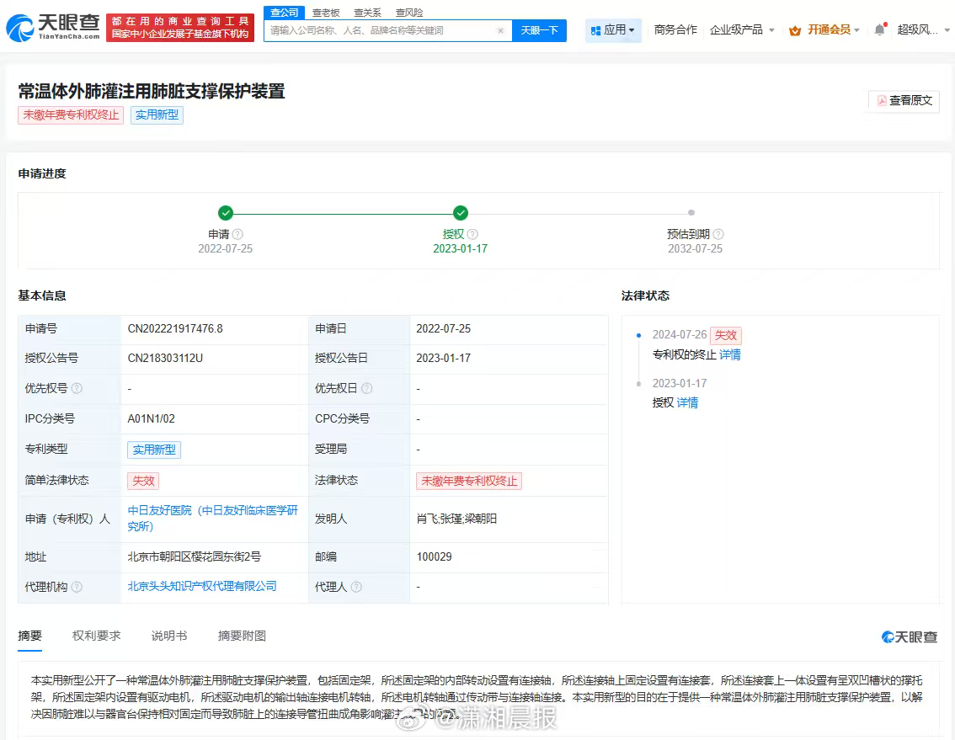Clear the search box with the x icon
Screen dimensions: 955x740
(500, 30)
